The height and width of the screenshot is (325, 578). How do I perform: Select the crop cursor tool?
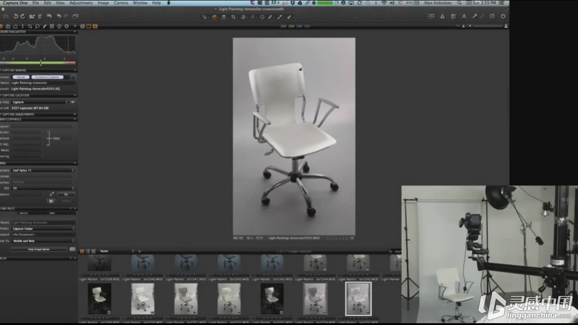[x=233, y=17]
